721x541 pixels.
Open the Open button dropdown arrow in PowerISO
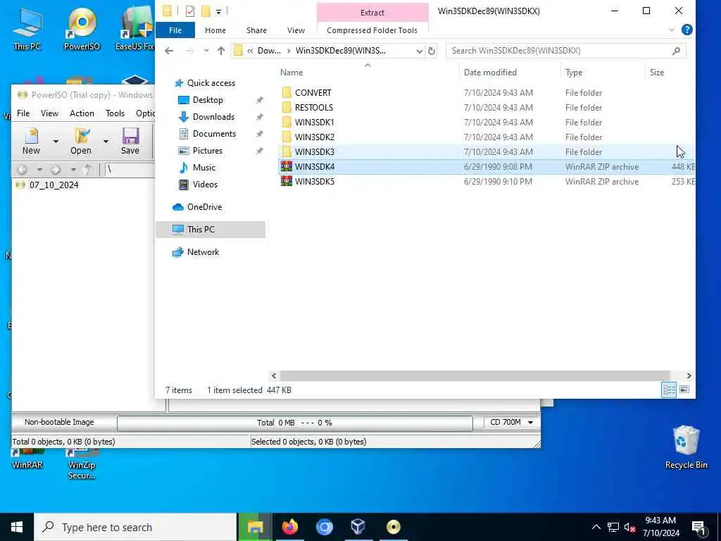[106, 142]
